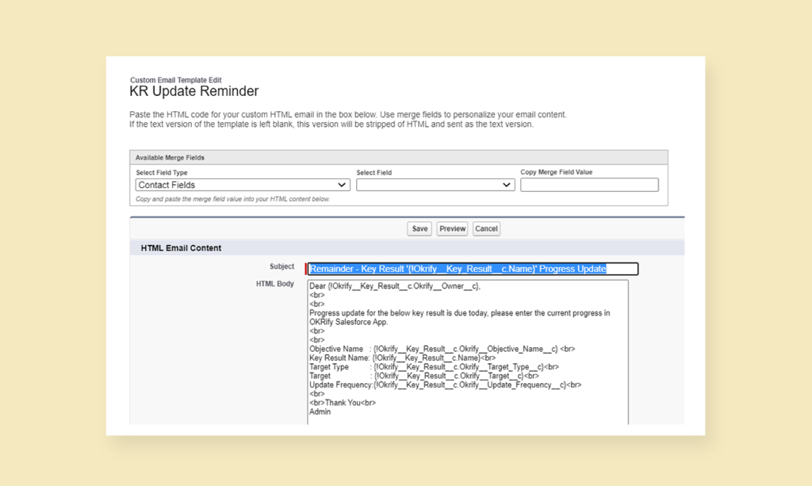Viewport: 812px width, 486px height.
Task: Click the KR Update Reminder page title
Action: (x=193, y=91)
